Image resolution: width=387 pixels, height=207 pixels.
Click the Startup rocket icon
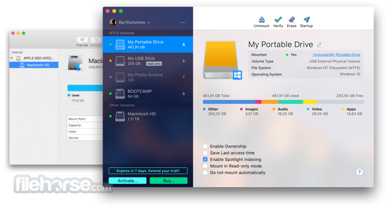(307, 19)
